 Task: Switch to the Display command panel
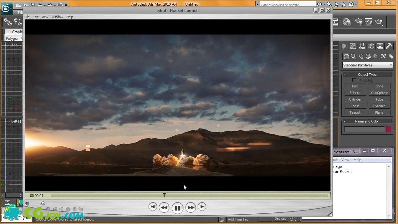coord(380,46)
